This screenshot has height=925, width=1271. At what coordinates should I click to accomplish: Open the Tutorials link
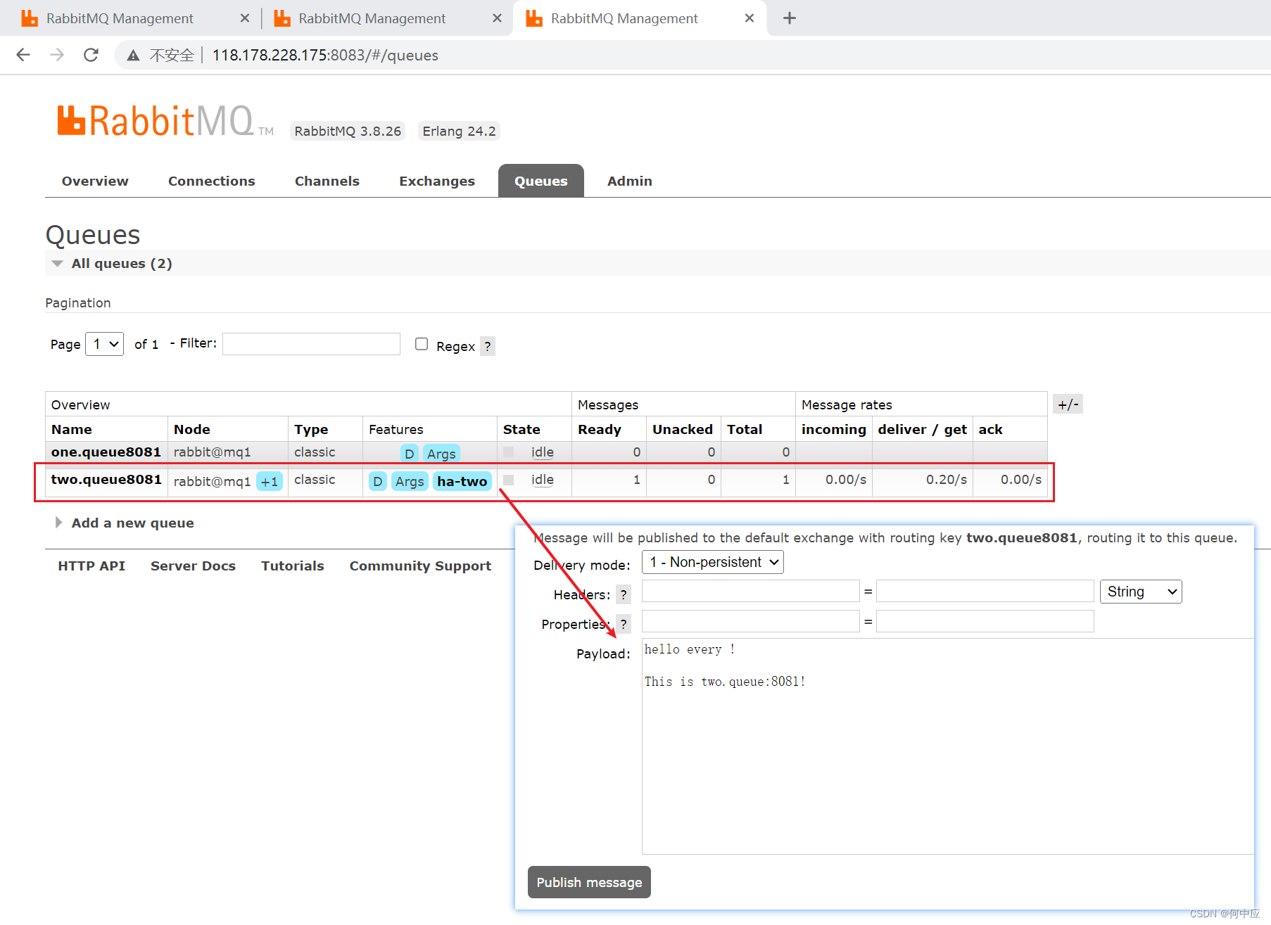293,566
